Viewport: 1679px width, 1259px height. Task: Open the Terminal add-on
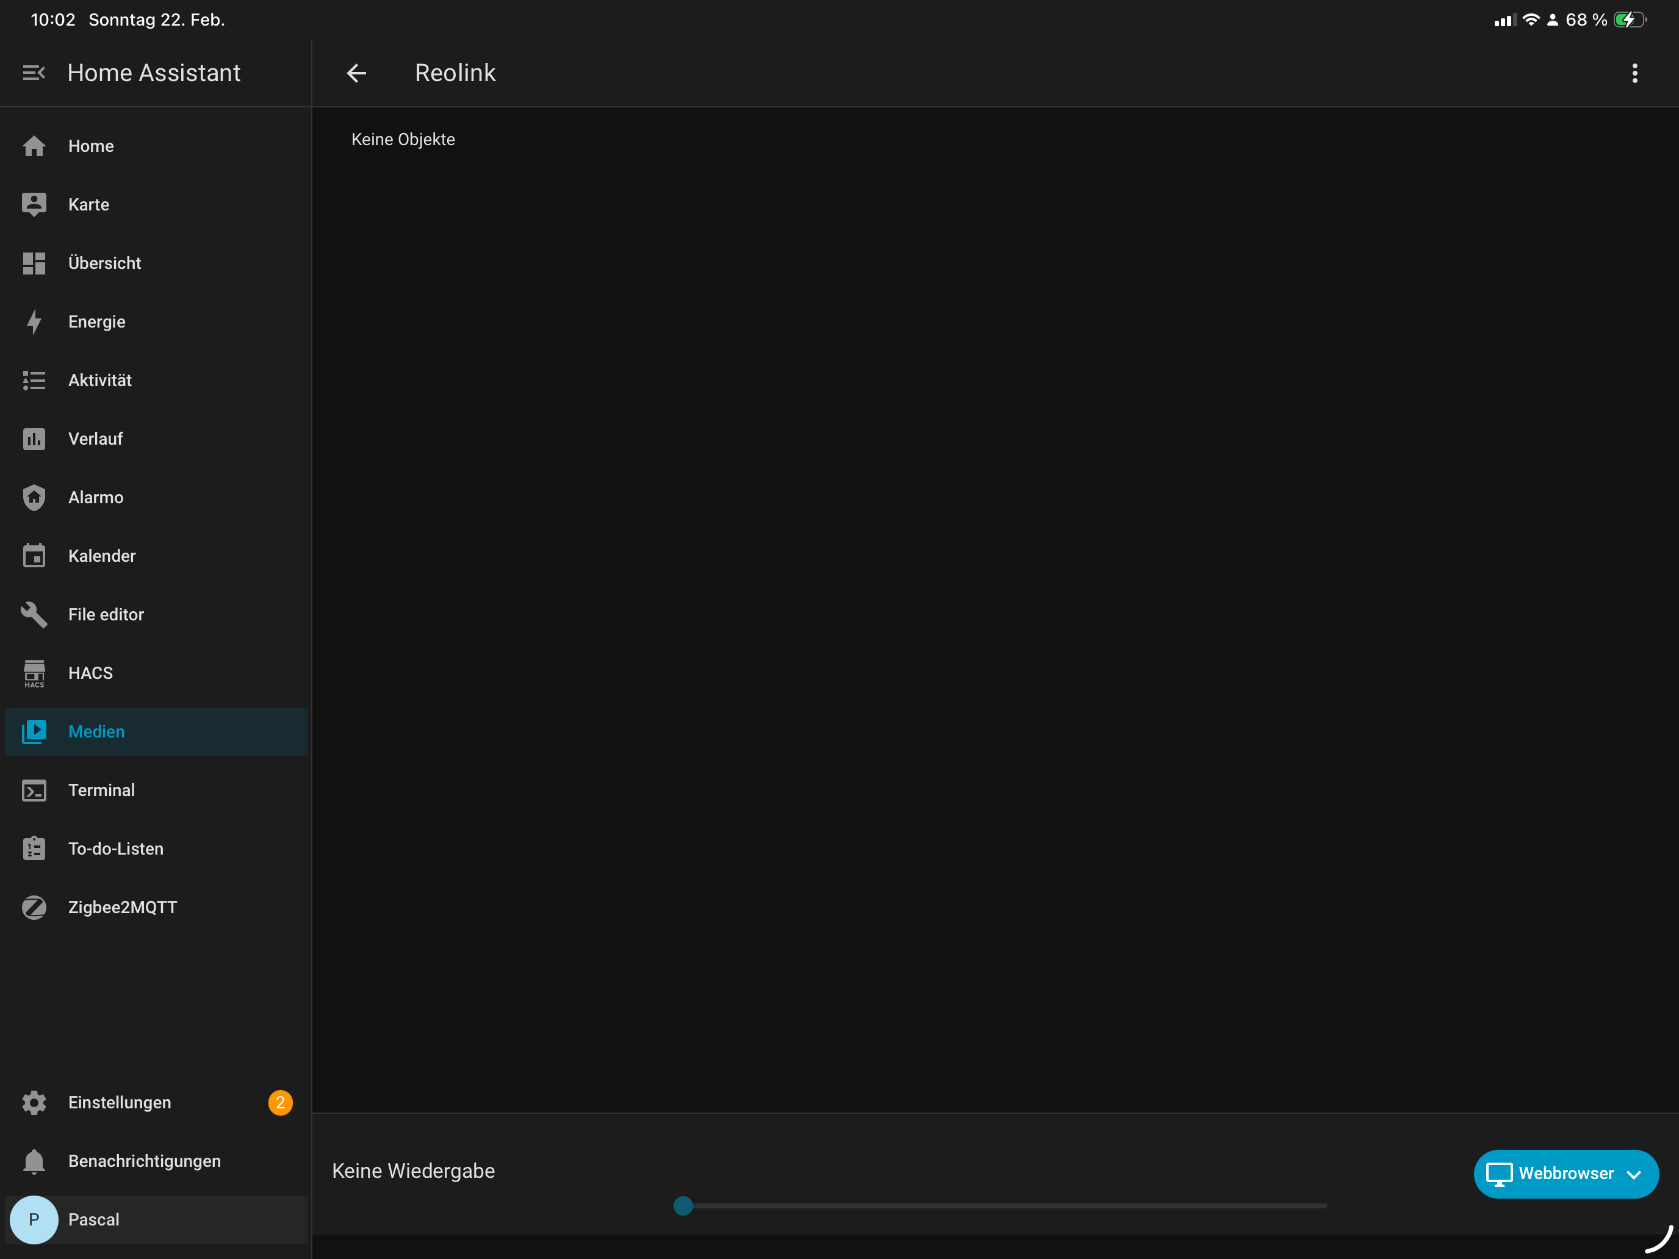[x=156, y=791]
